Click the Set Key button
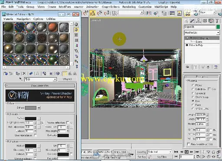Screen dimensions: 222x161 pos(141,157)
